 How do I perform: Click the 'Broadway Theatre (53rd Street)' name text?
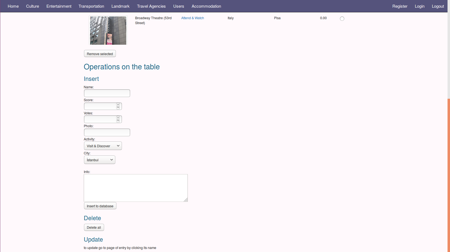153,21
